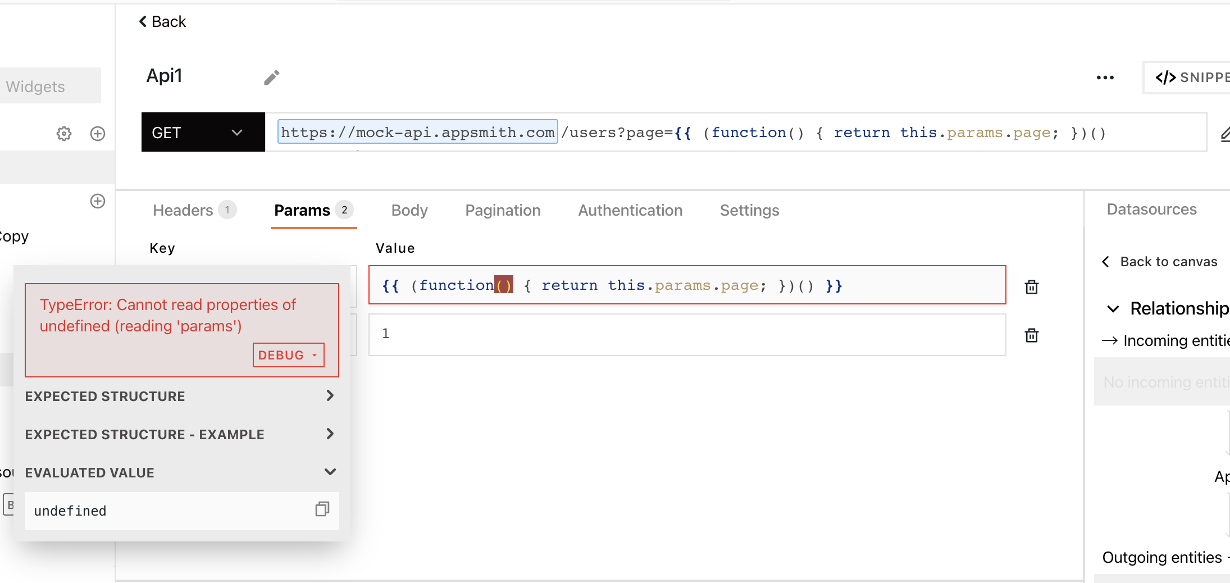This screenshot has width=1230, height=583.
Task: Click the pencil icon to rename Api1
Action: 271,78
